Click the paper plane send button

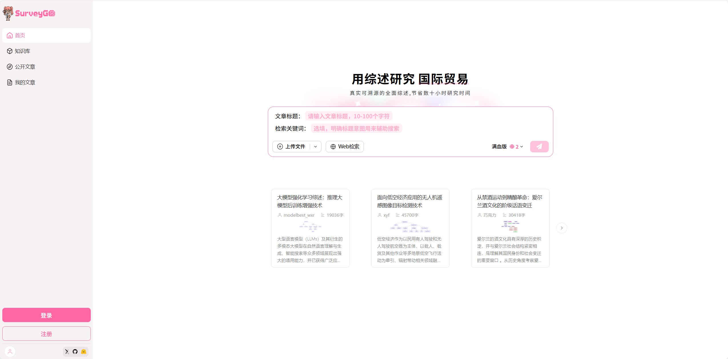click(x=539, y=147)
